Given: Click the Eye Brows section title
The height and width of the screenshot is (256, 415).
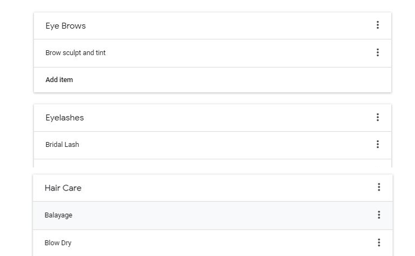Looking at the screenshot, I should (65, 26).
